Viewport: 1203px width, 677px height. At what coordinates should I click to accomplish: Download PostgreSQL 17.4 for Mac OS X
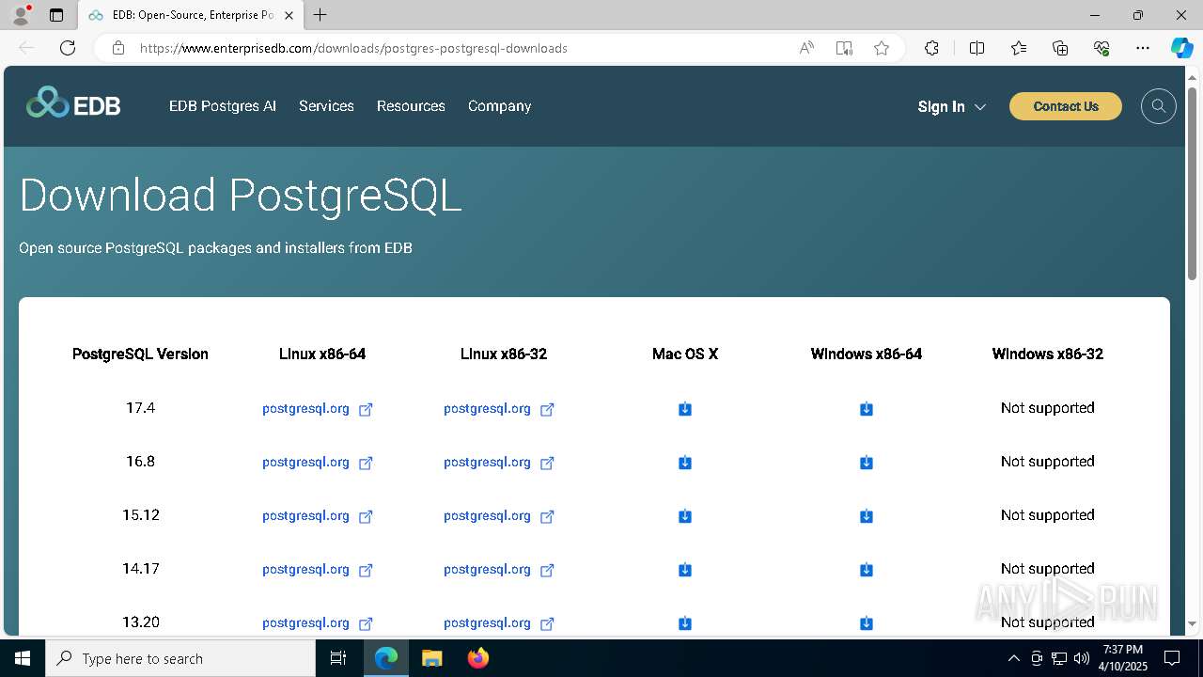[685, 409]
